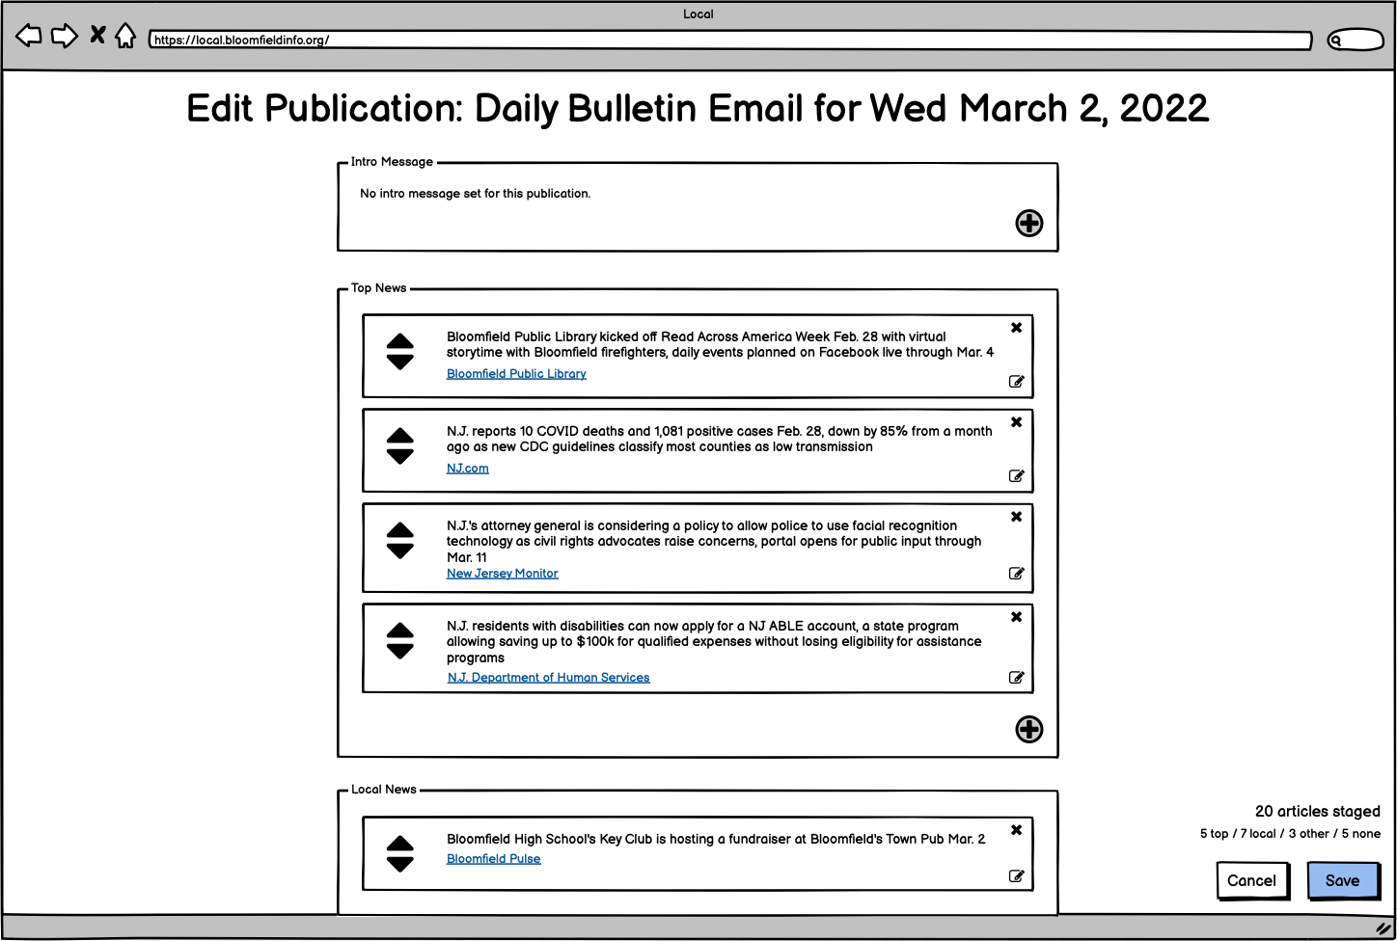Move facial recognition article up
The height and width of the screenshot is (941, 1397).
399,530
